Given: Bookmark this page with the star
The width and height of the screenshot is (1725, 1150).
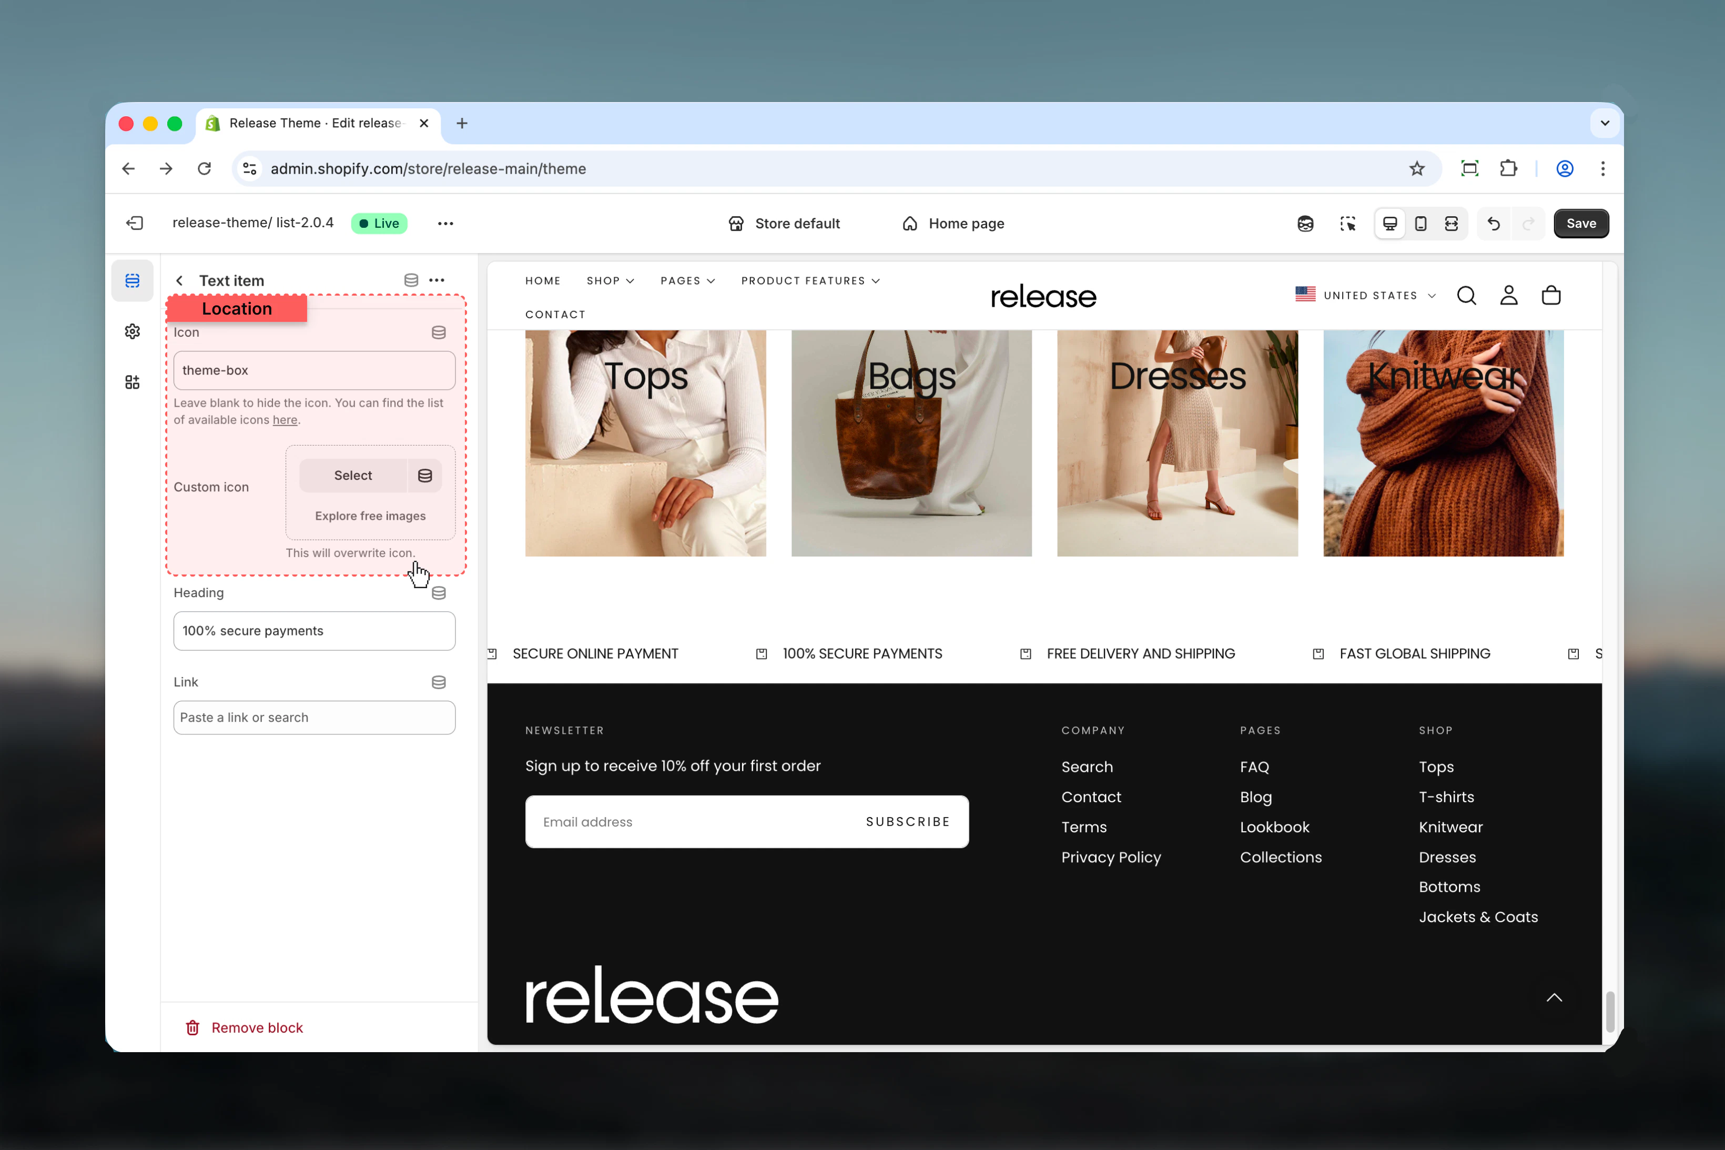Looking at the screenshot, I should click(1416, 169).
